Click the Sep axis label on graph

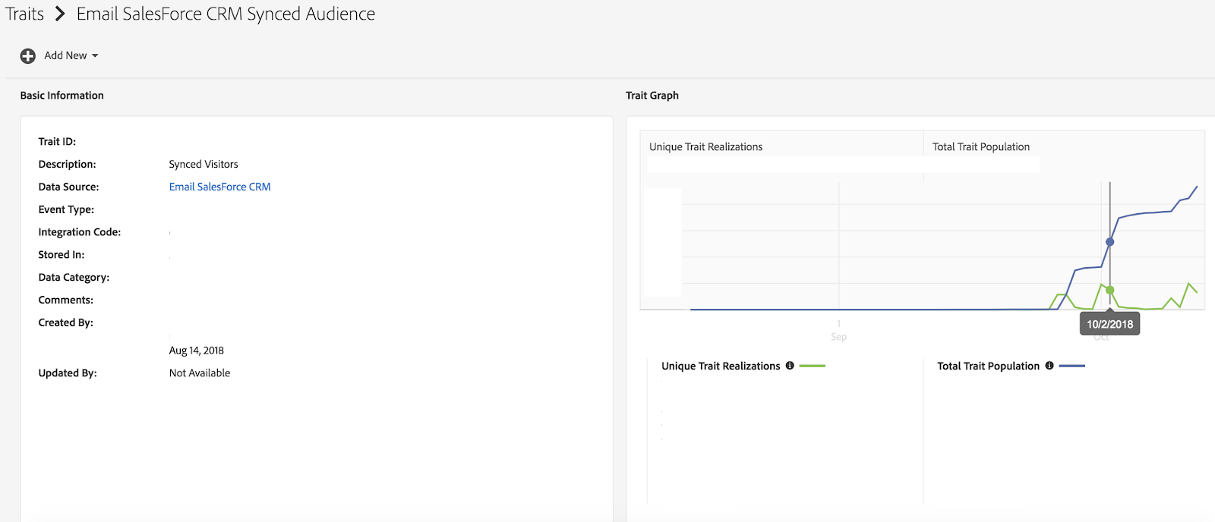click(x=838, y=337)
